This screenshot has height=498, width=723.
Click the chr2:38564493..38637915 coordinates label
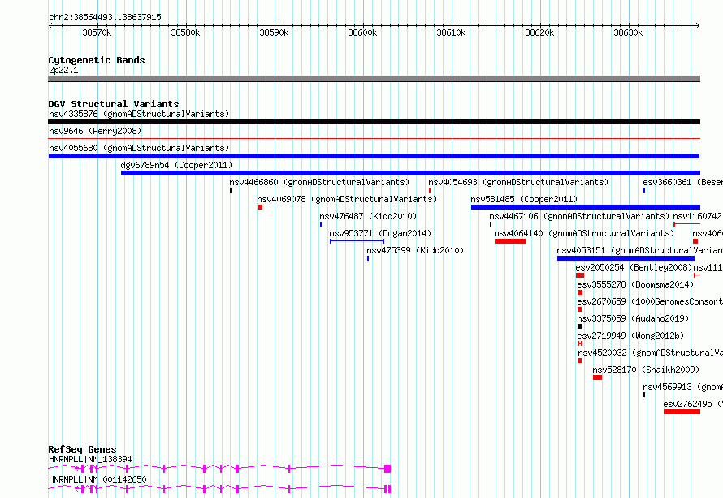pyautogui.click(x=105, y=18)
